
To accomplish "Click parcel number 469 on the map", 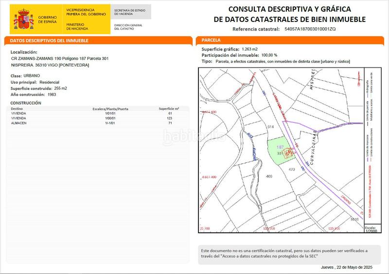I will (268, 177).
